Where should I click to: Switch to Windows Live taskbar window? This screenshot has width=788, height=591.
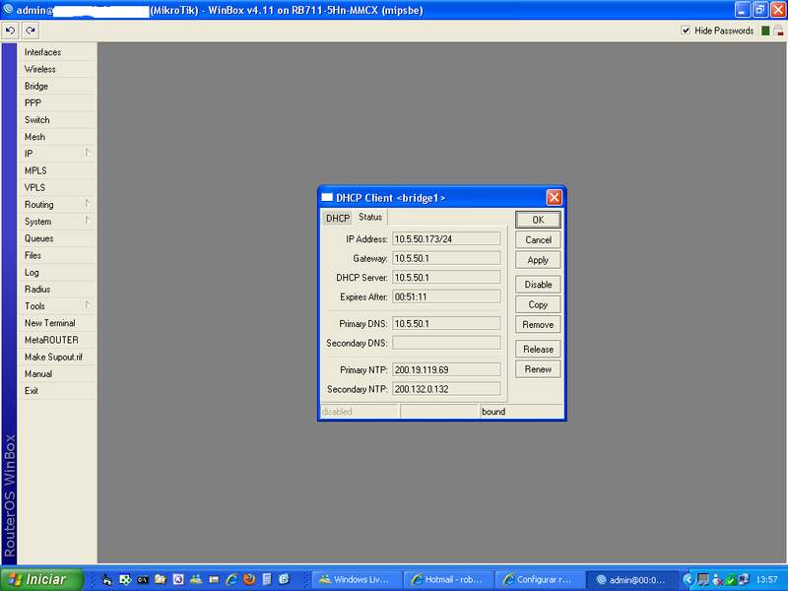[x=357, y=580]
